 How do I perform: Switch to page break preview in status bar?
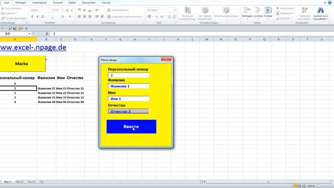tap(304, 186)
